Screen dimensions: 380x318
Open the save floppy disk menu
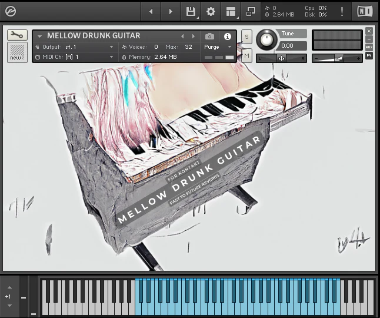191,11
